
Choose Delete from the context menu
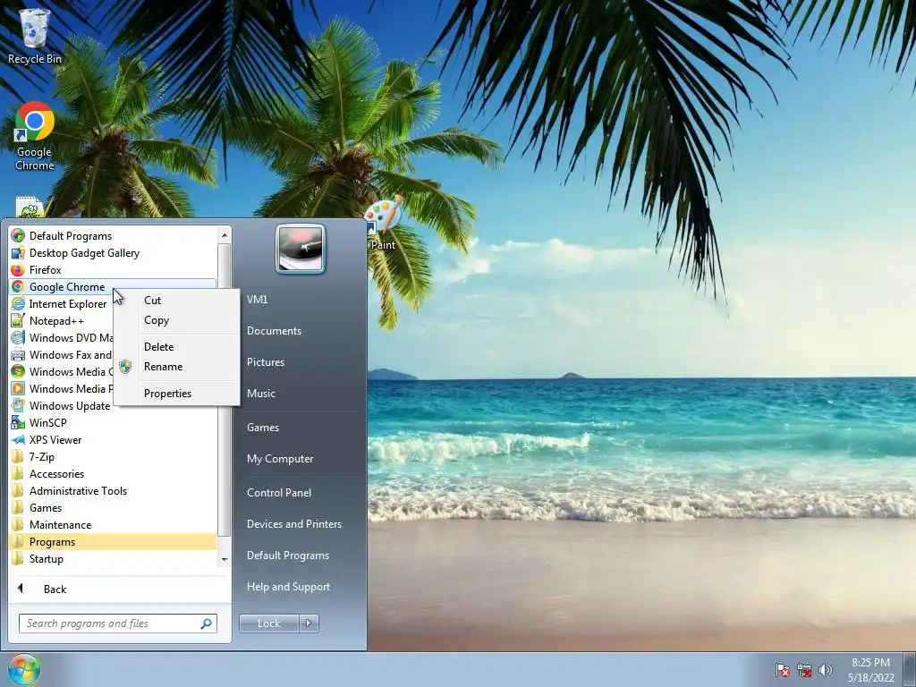pyautogui.click(x=176, y=346)
